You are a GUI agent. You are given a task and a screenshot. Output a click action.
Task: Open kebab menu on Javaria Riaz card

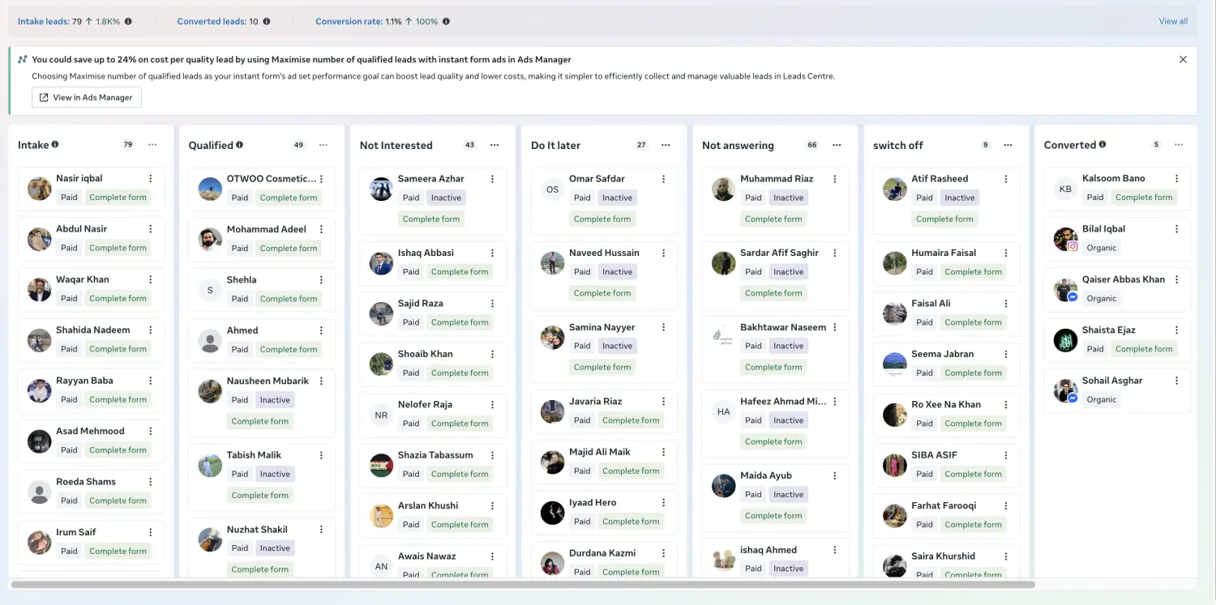[x=664, y=402]
